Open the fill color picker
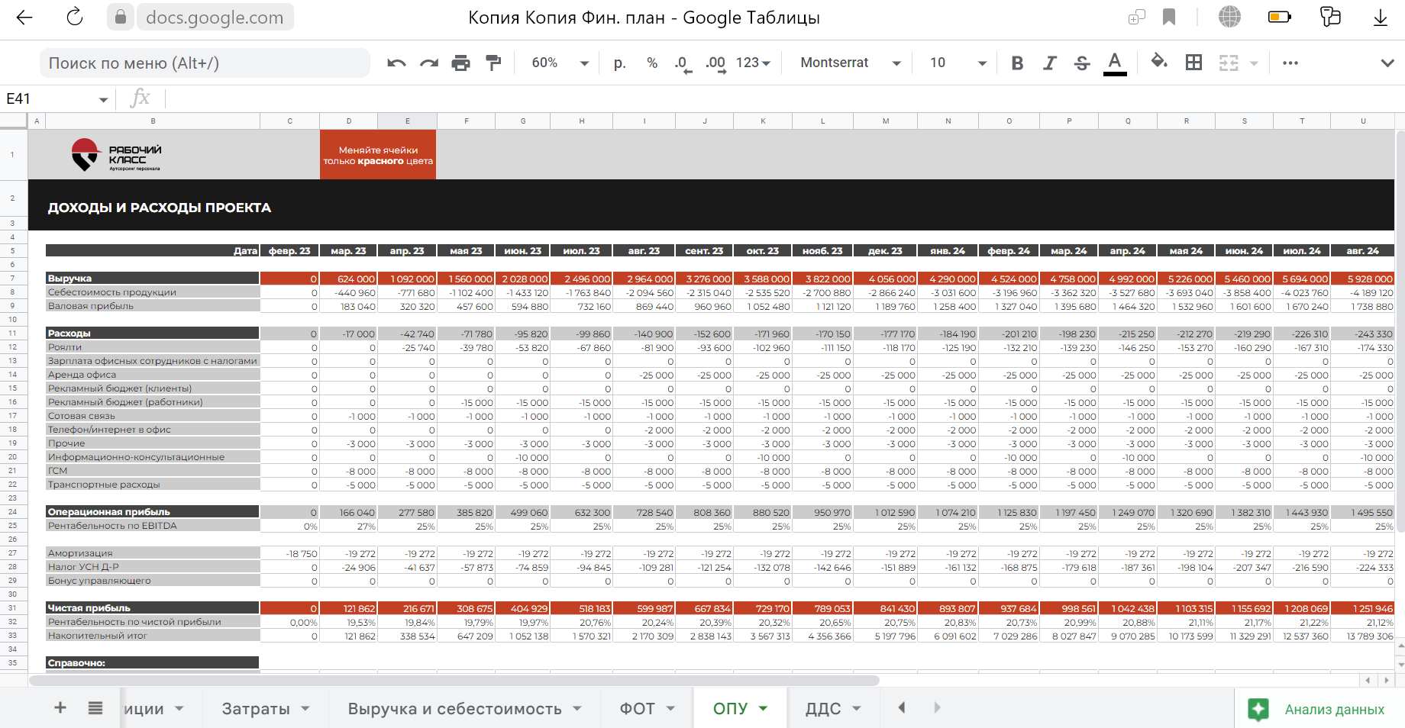Screen dimensions: 1405x728 tap(1159, 62)
